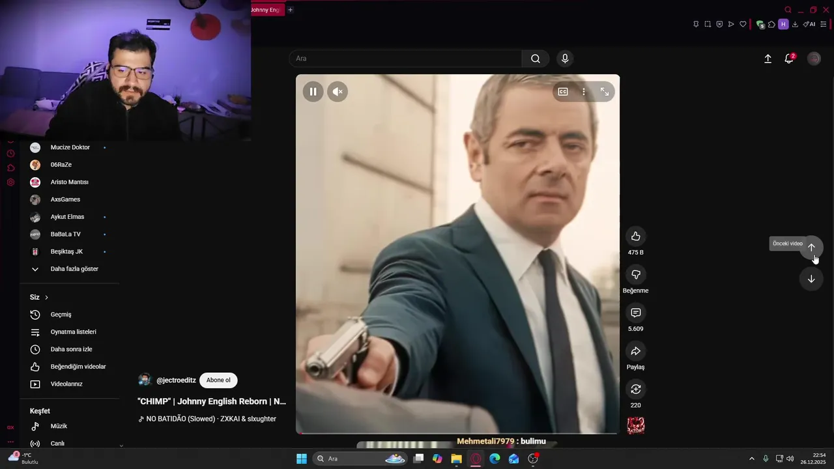Open the @jectroeditz channel link
834x469 pixels.
click(176, 380)
